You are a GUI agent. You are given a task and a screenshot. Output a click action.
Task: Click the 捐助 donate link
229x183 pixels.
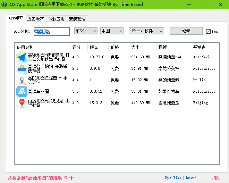tap(216, 178)
